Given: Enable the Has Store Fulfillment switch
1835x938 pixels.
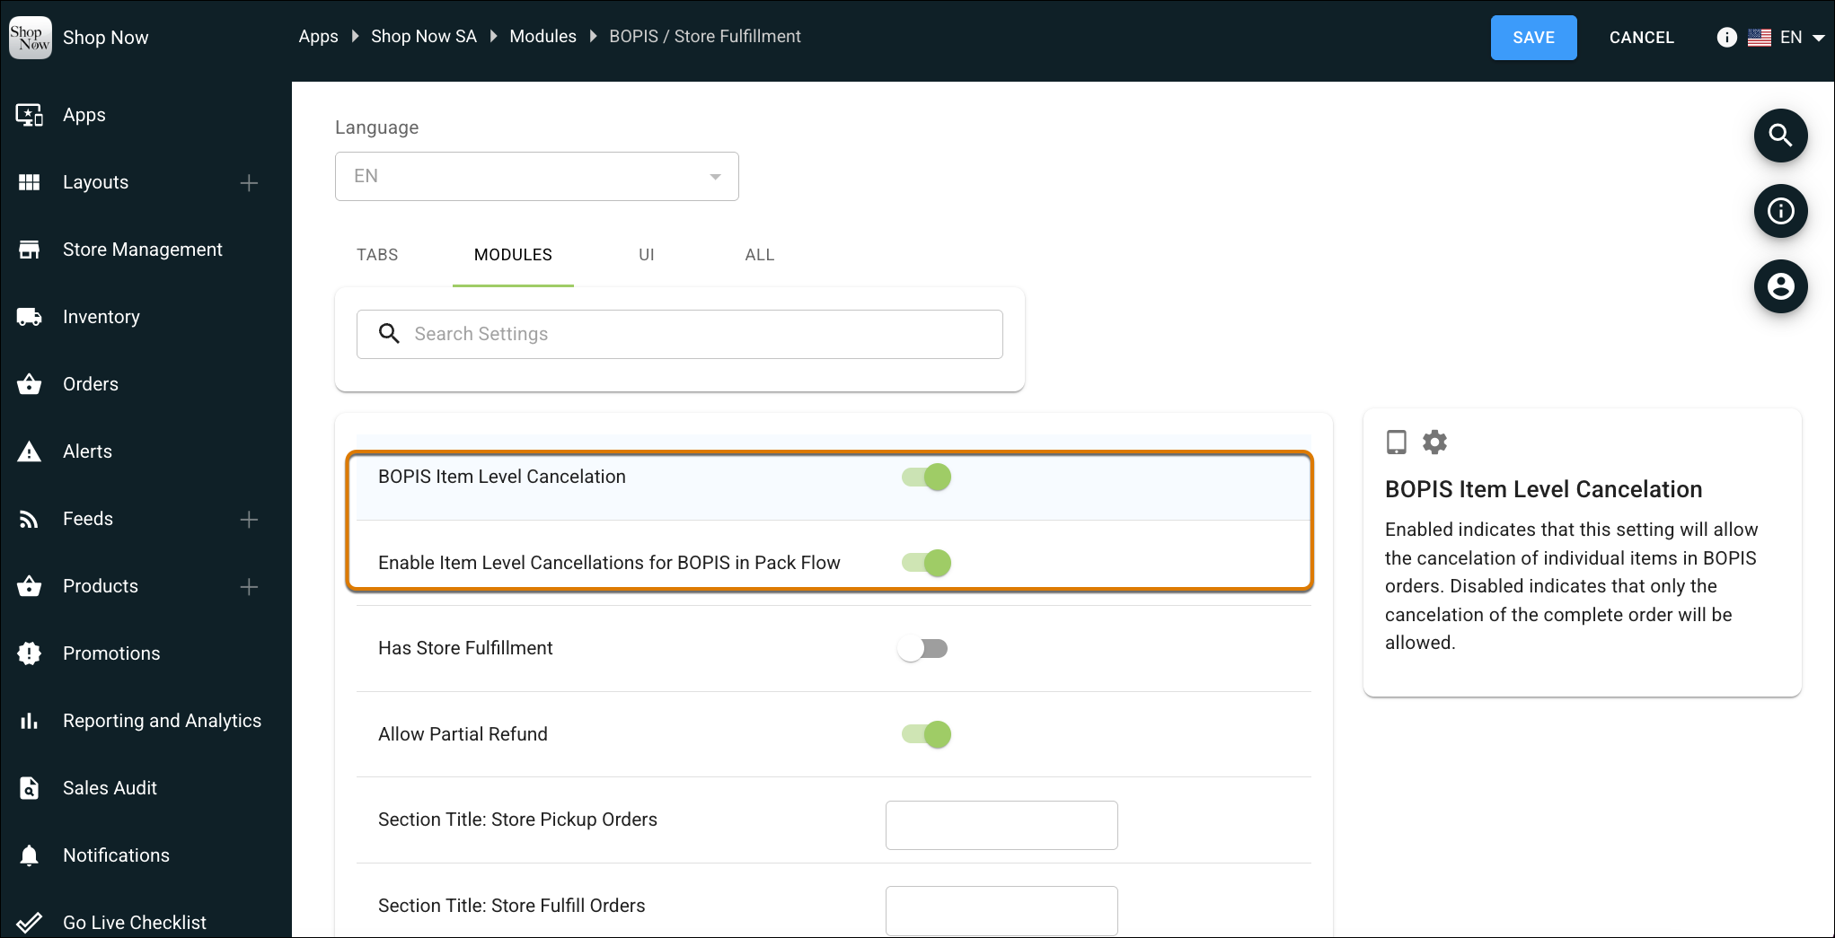Looking at the screenshot, I should pyautogui.click(x=923, y=648).
